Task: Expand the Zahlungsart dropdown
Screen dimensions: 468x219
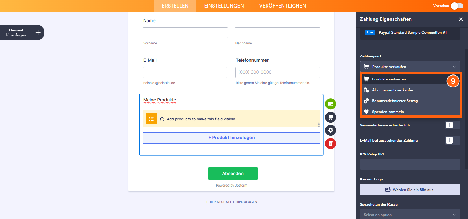Action: point(410,67)
